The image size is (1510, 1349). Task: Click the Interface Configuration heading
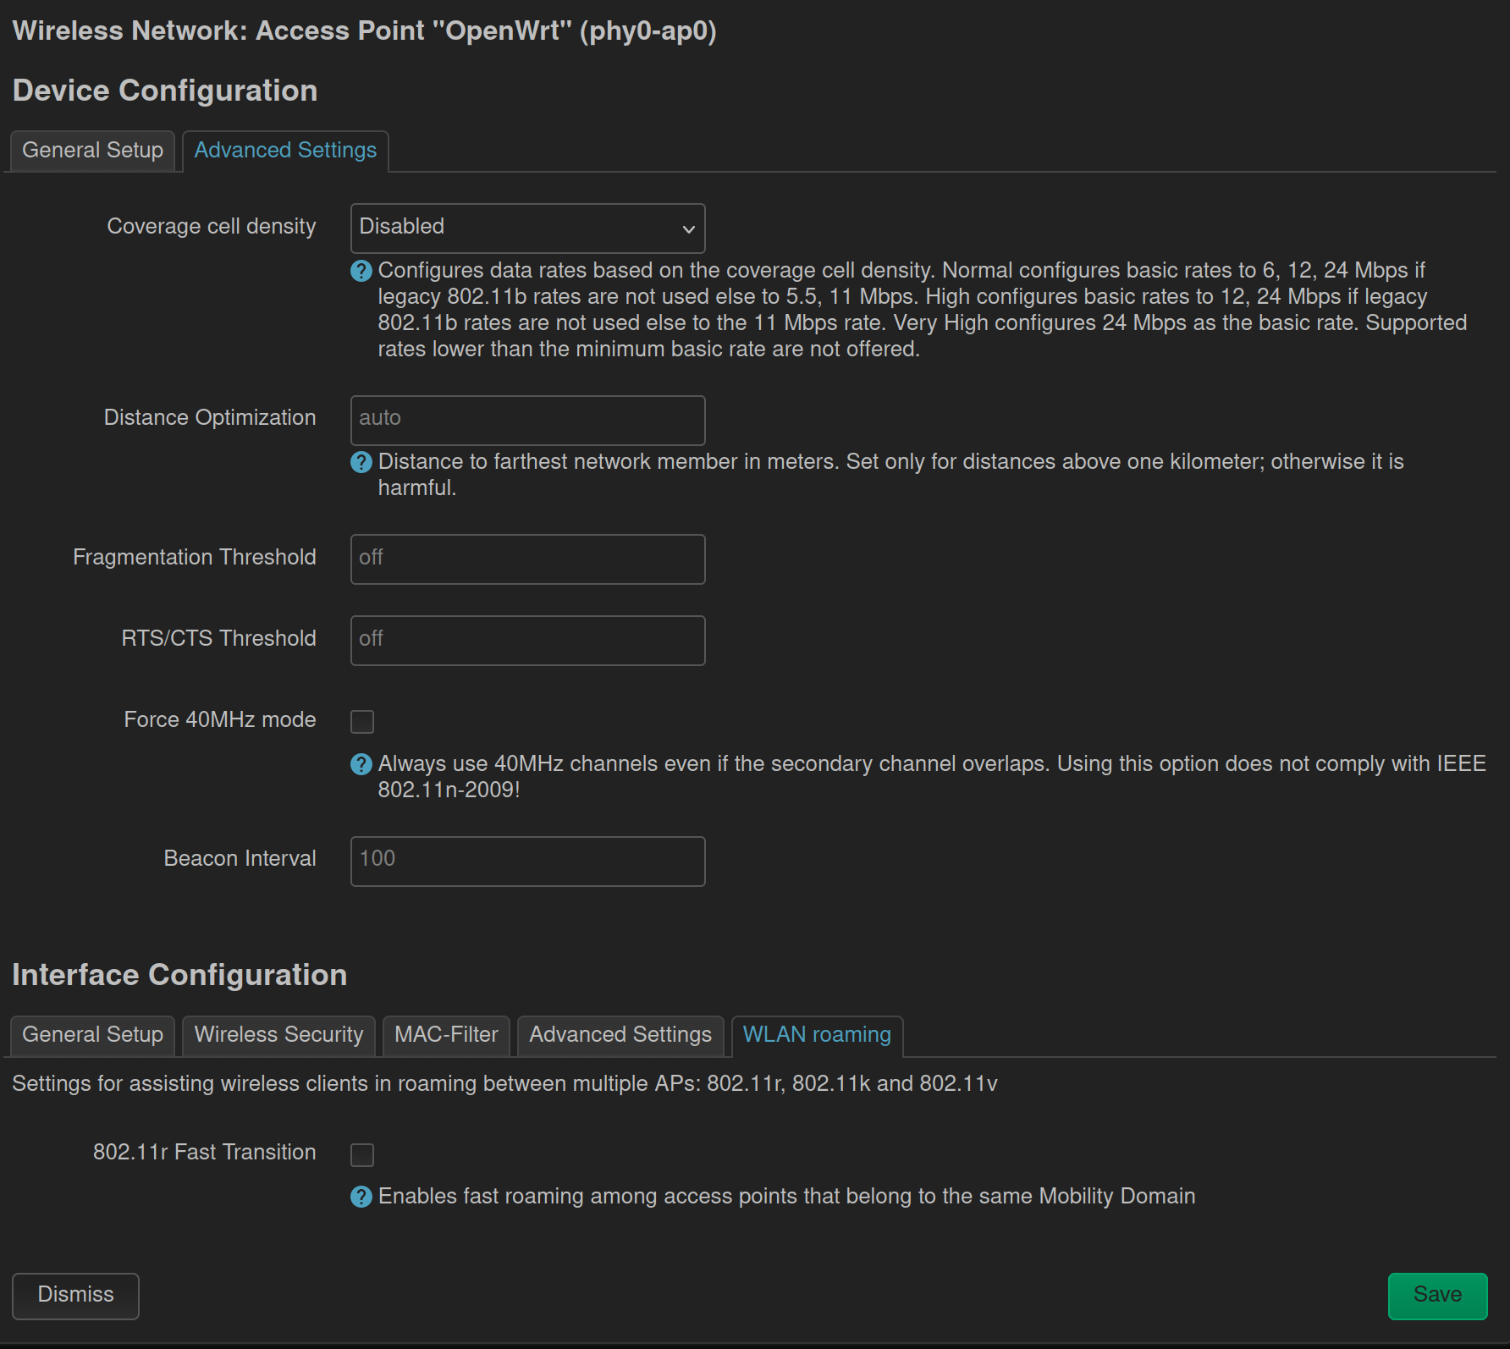pos(179,975)
